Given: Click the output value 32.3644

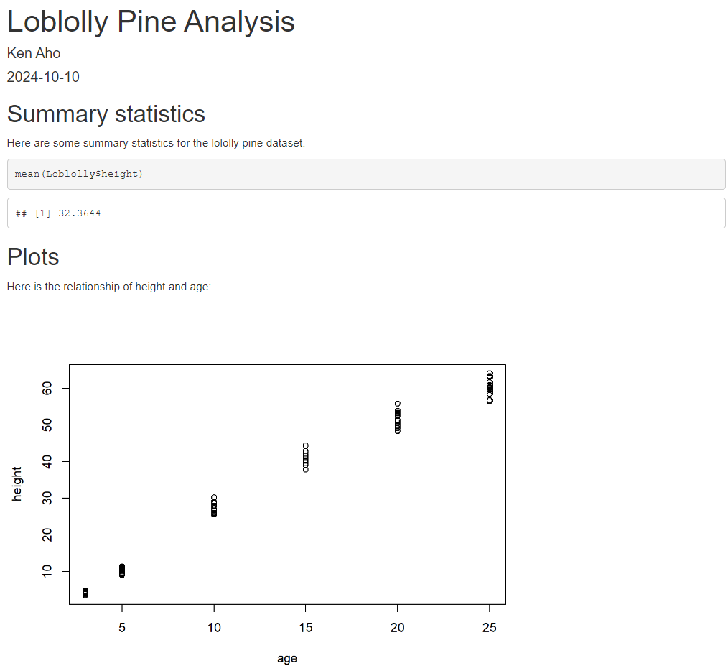Looking at the screenshot, I should (80, 213).
